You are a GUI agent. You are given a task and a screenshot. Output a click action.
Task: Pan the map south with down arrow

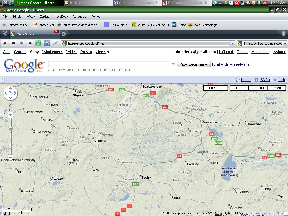click(10, 98)
